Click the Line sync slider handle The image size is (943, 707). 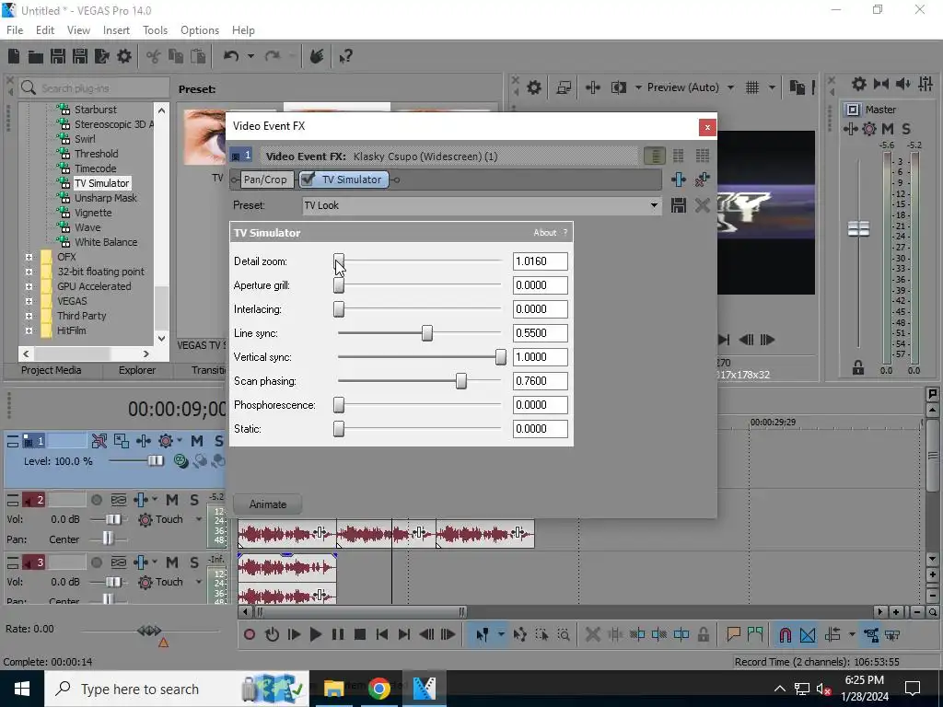(427, 333)
